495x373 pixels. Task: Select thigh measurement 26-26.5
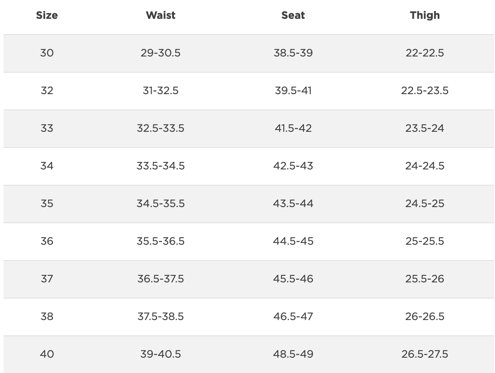(x=424, y=317)
